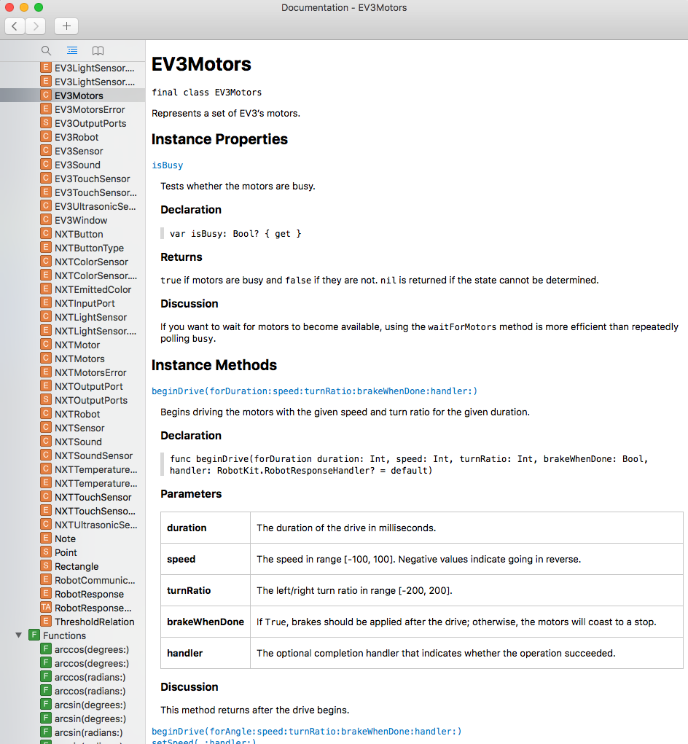688x744 pixels.
Task: Click the green F icon beside Functions
Action: [34, 635]
